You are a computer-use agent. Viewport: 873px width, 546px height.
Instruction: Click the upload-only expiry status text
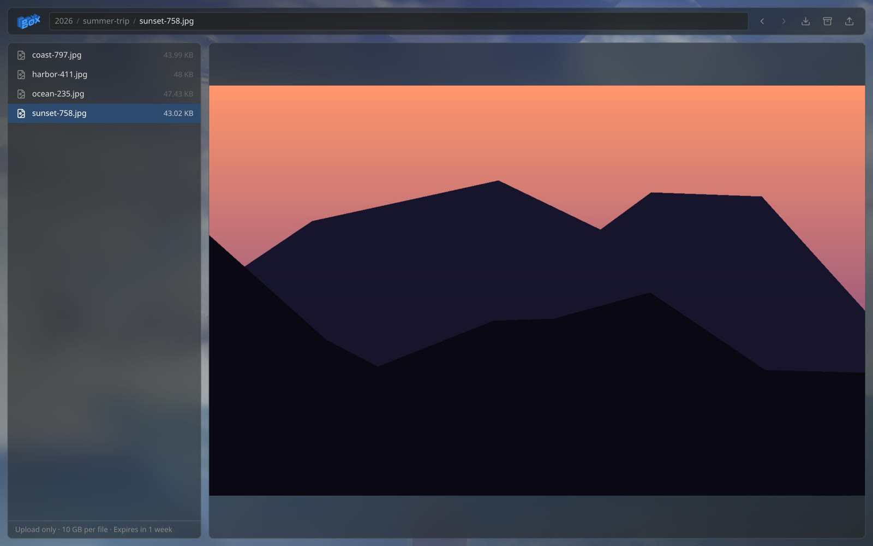[93, 530]
